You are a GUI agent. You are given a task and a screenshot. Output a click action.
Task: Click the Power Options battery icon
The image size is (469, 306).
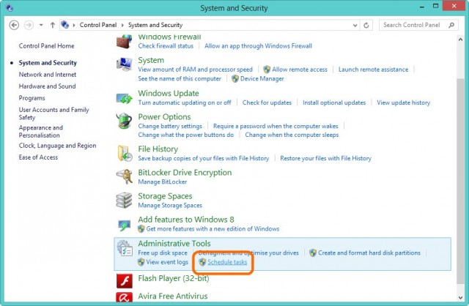click(124, 121)
